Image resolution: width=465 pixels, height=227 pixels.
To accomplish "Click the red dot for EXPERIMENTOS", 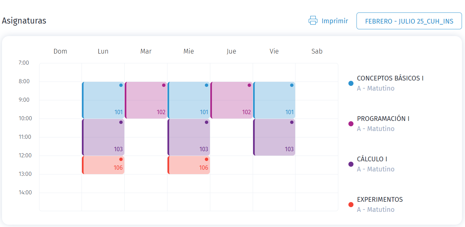I will (351, 204).
